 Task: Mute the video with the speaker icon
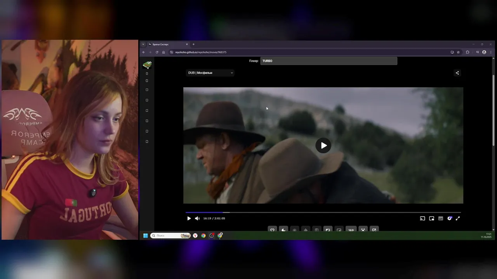(197, 219)
